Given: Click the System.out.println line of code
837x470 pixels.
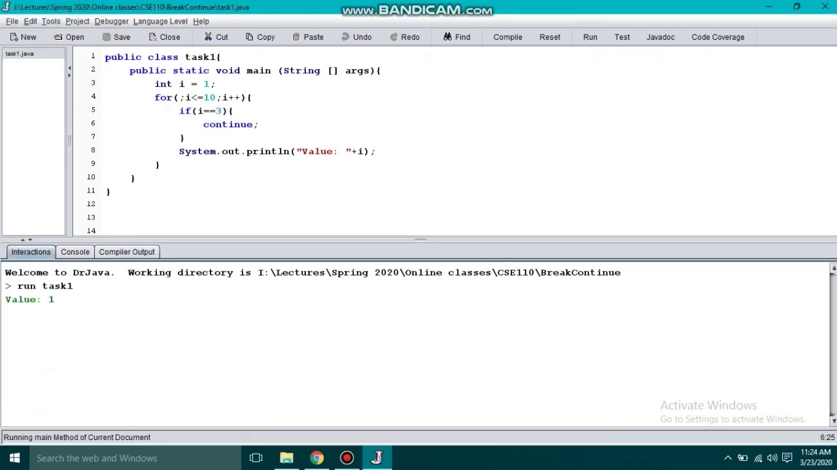Looking at the screenshot, I should click(x=277, y=151).
